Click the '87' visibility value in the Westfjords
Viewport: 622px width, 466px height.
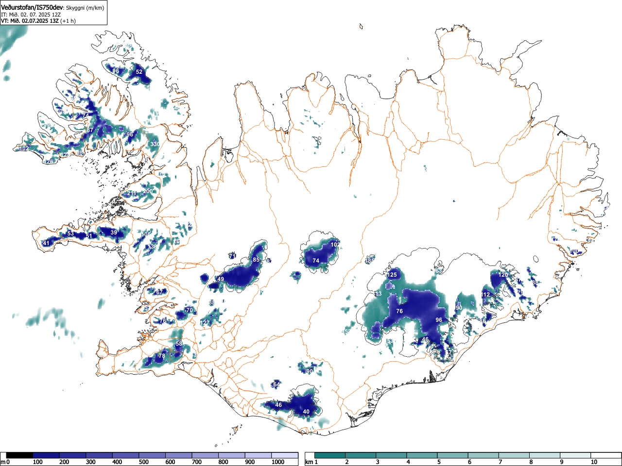[90, 130]
